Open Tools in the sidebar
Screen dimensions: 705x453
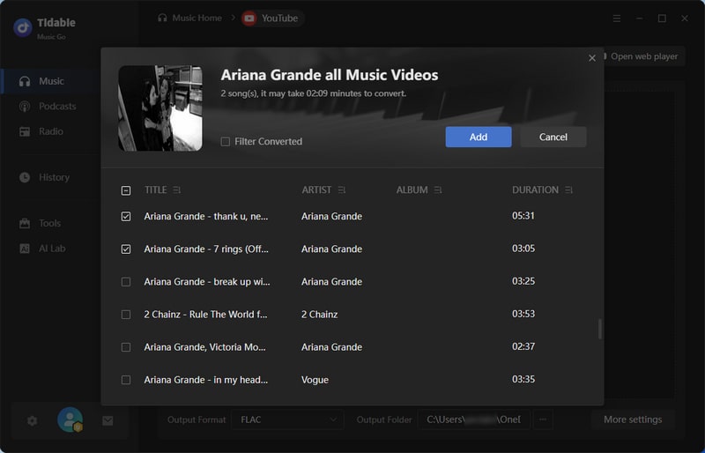click(x=40, y=223)
